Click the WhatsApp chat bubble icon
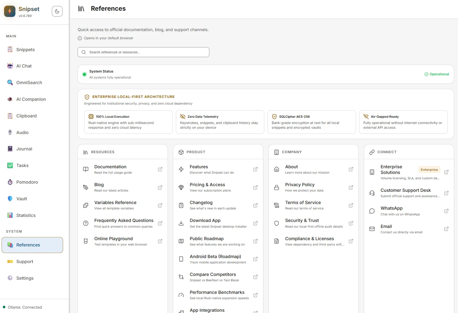 tap(372, 211)
